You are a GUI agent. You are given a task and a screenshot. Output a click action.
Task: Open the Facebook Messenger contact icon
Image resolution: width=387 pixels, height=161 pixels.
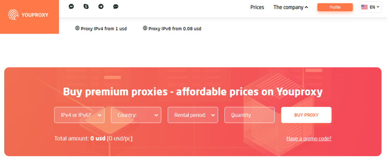[x=71, y=7]
